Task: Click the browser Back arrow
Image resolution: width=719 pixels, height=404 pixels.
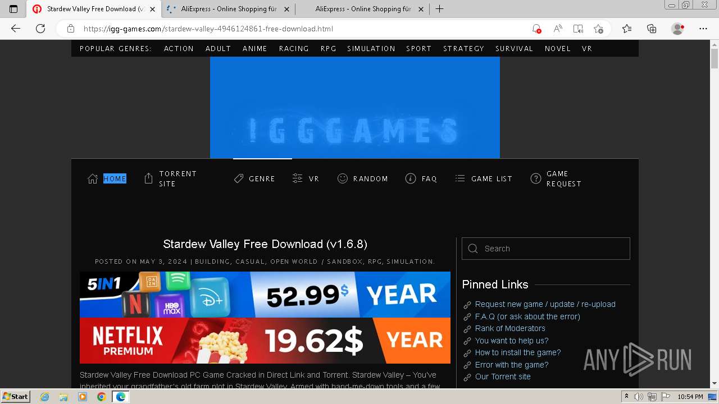Action: click(x=16, y=29)
